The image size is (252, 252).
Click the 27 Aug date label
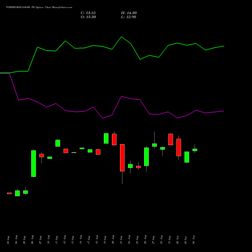coord(153,240)
